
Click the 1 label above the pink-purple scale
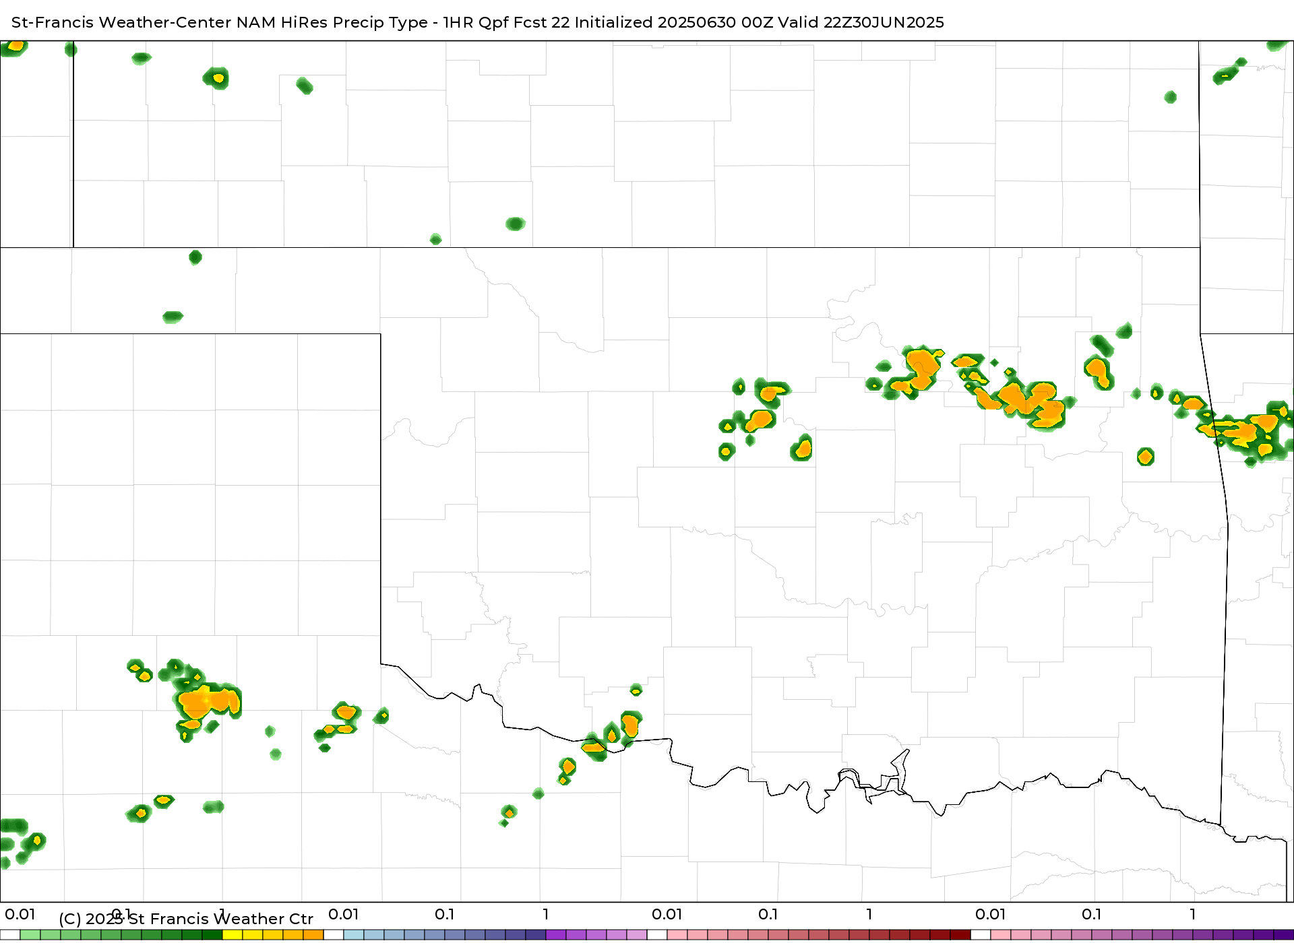(1193, 914)
